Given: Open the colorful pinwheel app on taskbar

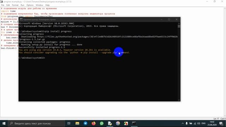Looking at the screenshot, I should click(118, 123).
